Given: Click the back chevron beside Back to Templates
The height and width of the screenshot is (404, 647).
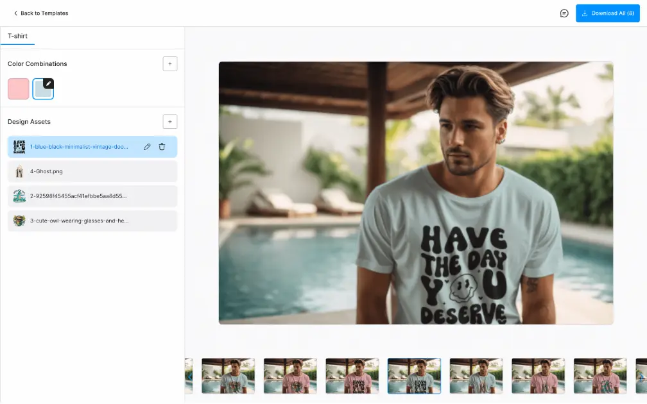Looking at the screenshot, I should click(15, 13).
